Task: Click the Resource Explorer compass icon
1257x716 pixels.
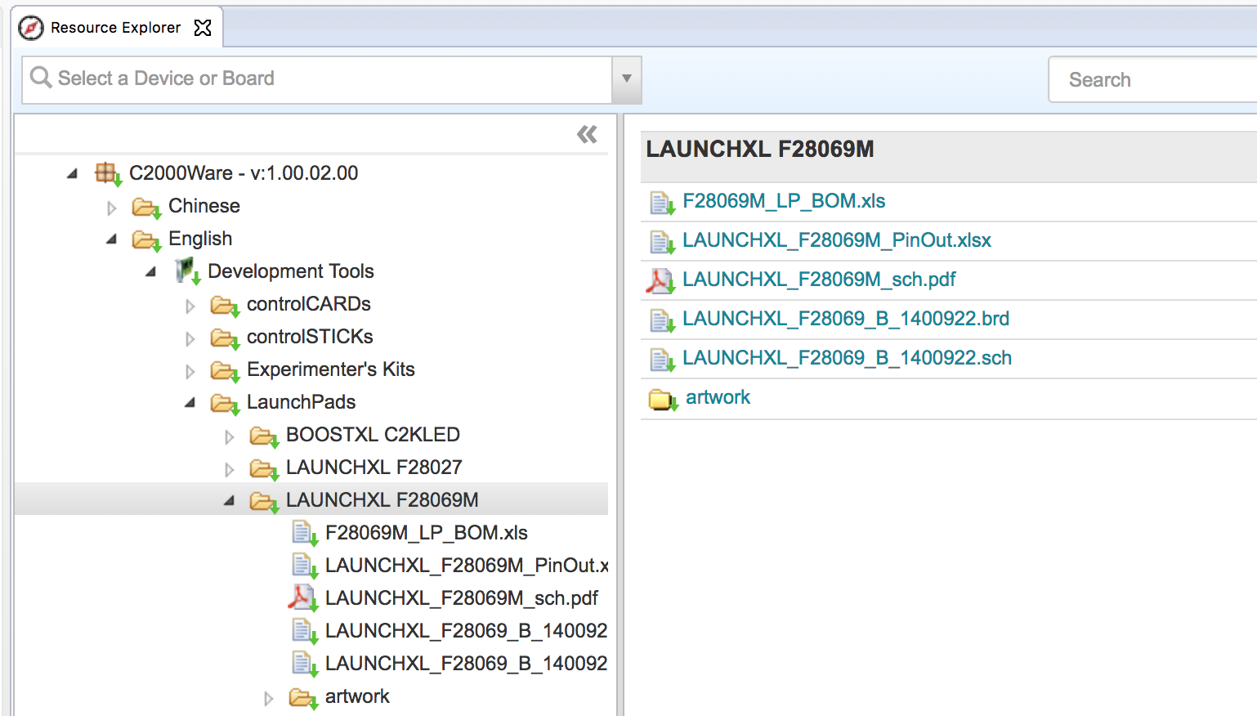Action: (x=31, y=28)
